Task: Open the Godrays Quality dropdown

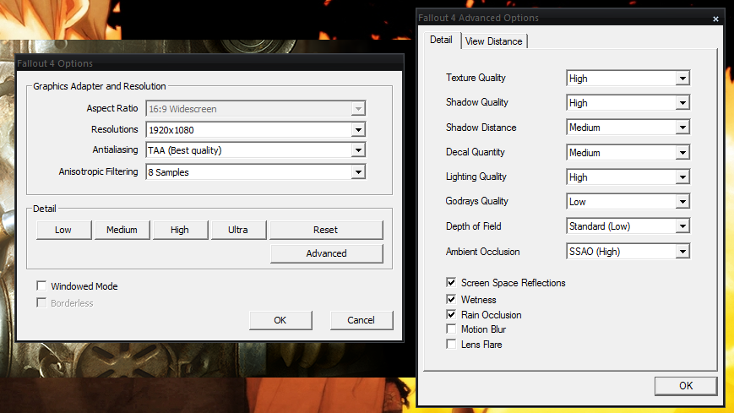Action: (628, 201)
